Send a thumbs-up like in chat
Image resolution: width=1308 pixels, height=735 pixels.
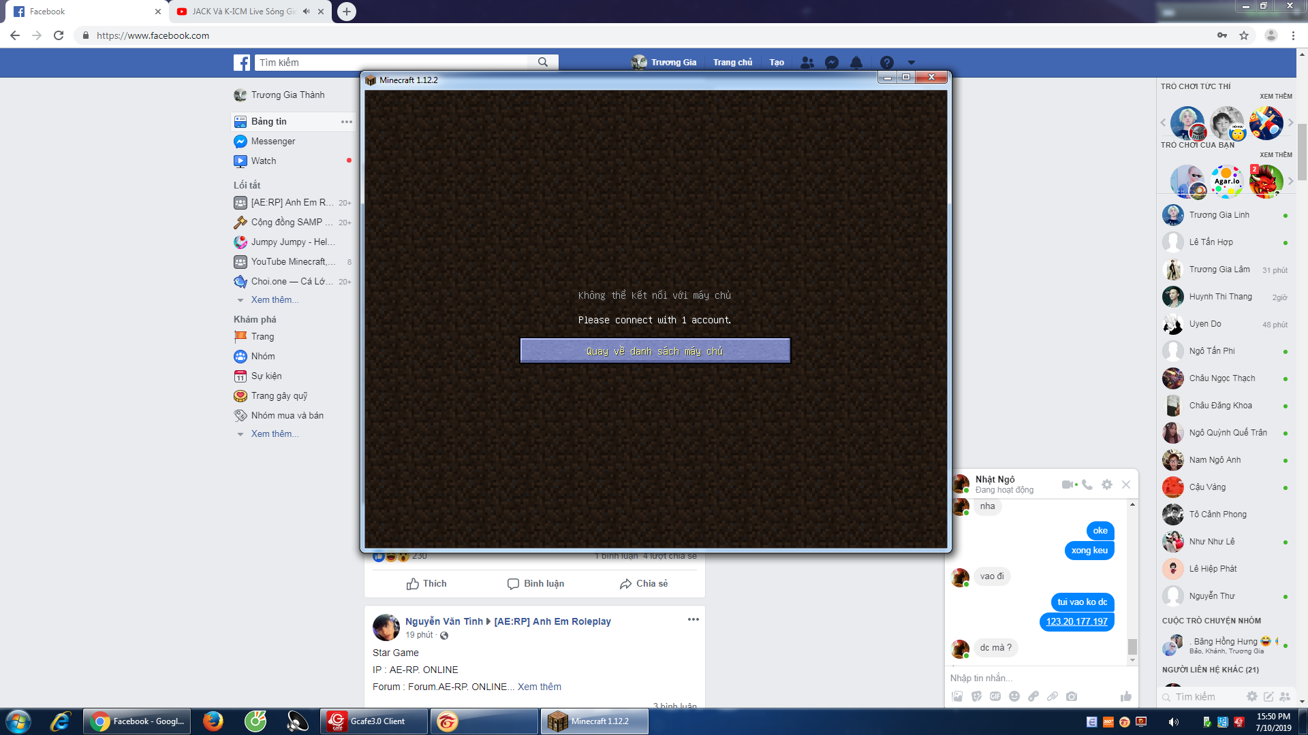1125,696
